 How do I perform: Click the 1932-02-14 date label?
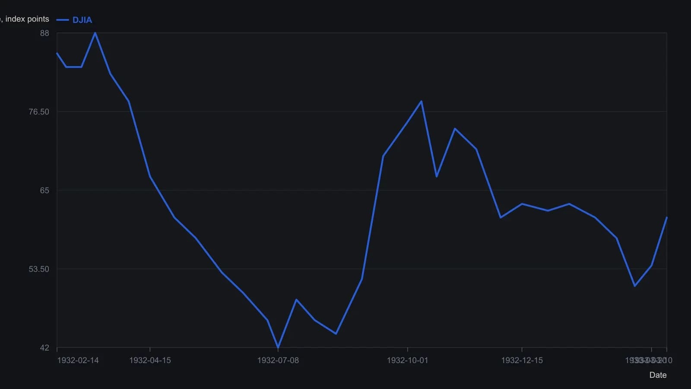click(78, 360)
